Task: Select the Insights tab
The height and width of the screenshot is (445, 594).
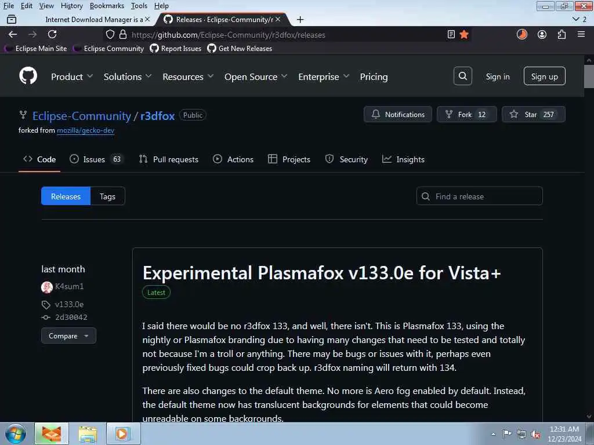Action: click(403, 159)
